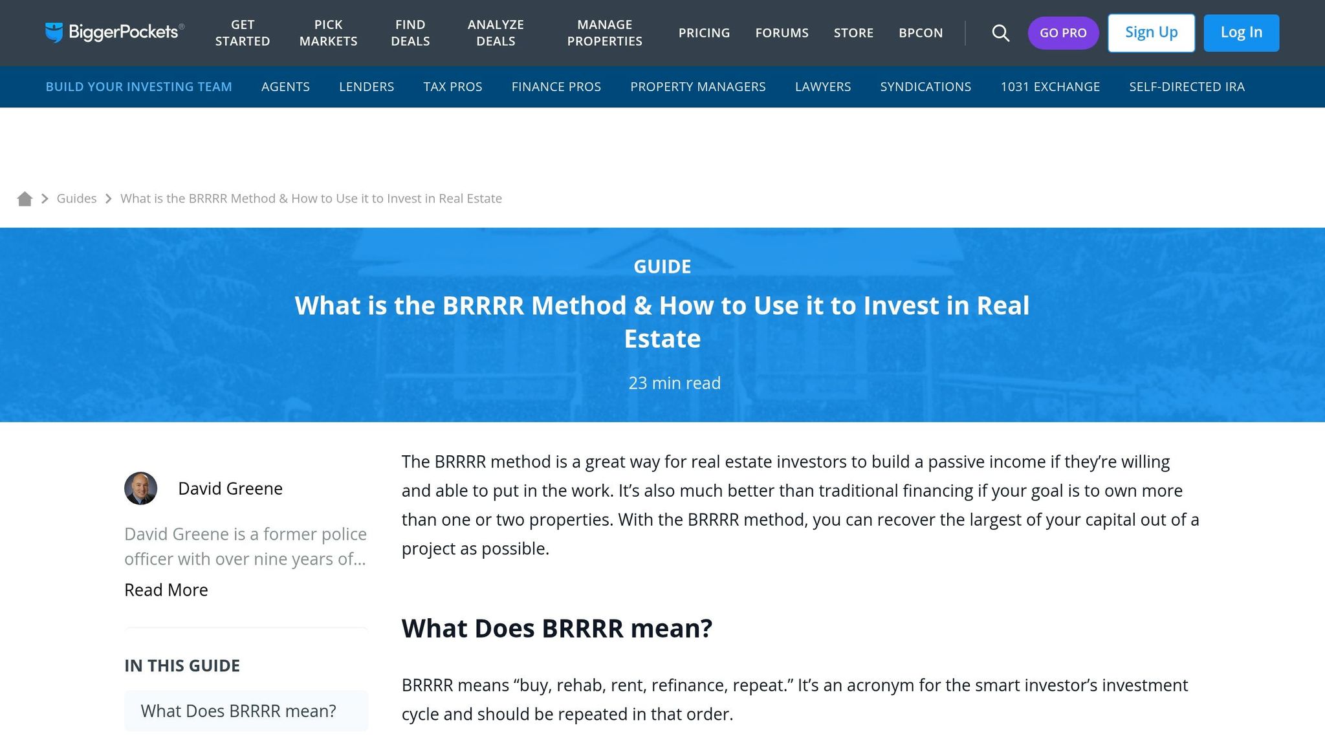Go to Syndications
The width and height of the screenshot is (1325, 745).
[x=925, y=87]
